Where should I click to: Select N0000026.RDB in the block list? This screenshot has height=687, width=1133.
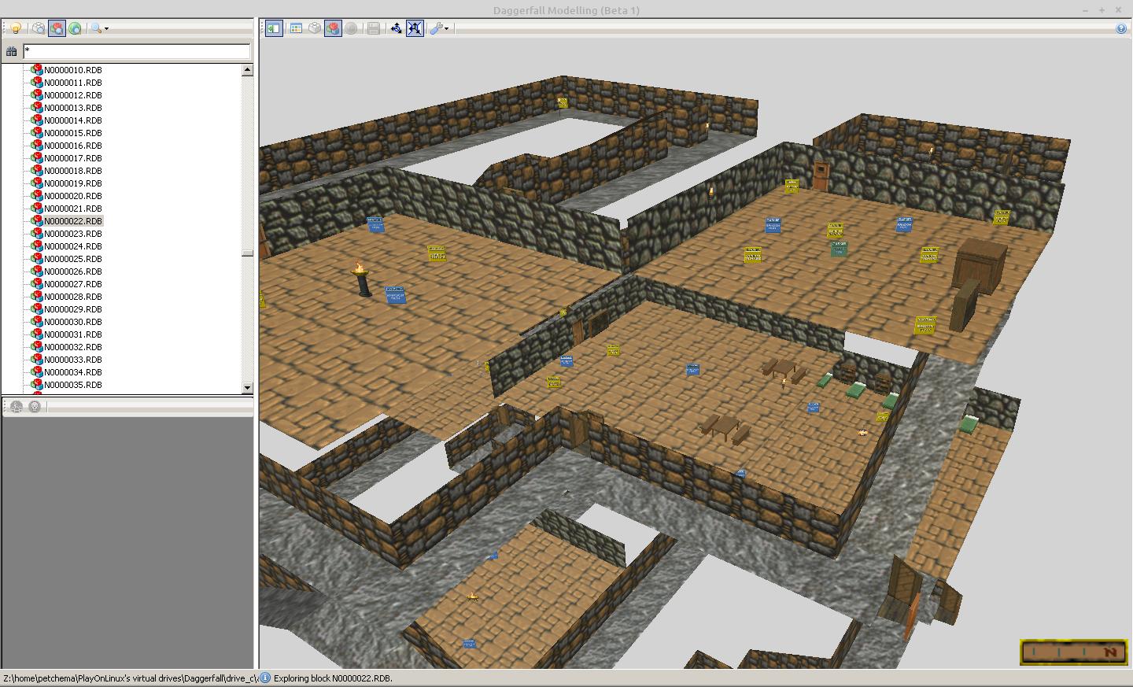click(x=72, y=271)
